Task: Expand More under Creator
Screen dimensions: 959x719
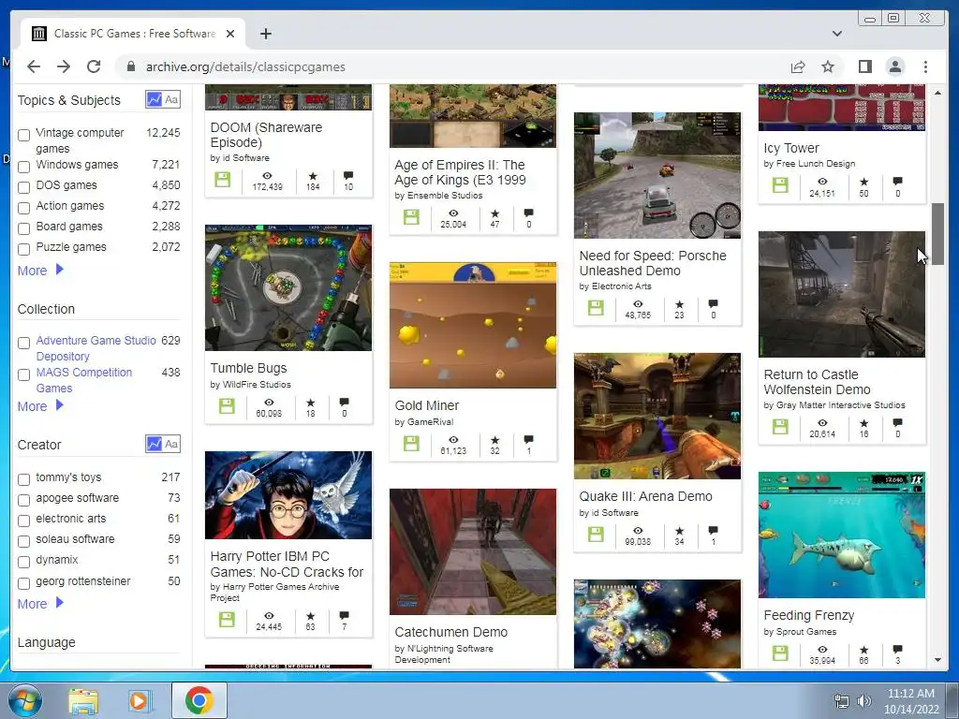Action: point(40,604)
